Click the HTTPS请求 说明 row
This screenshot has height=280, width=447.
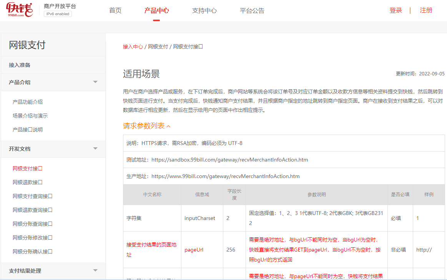point(284,143)
